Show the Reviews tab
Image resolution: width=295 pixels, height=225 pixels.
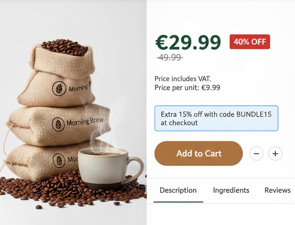(278, 190)
